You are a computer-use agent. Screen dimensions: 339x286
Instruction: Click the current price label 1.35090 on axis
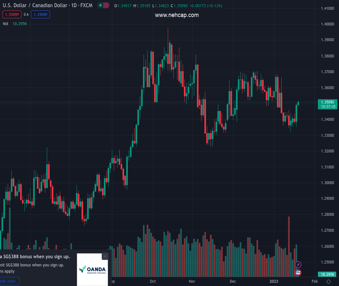tap(328, 102)
